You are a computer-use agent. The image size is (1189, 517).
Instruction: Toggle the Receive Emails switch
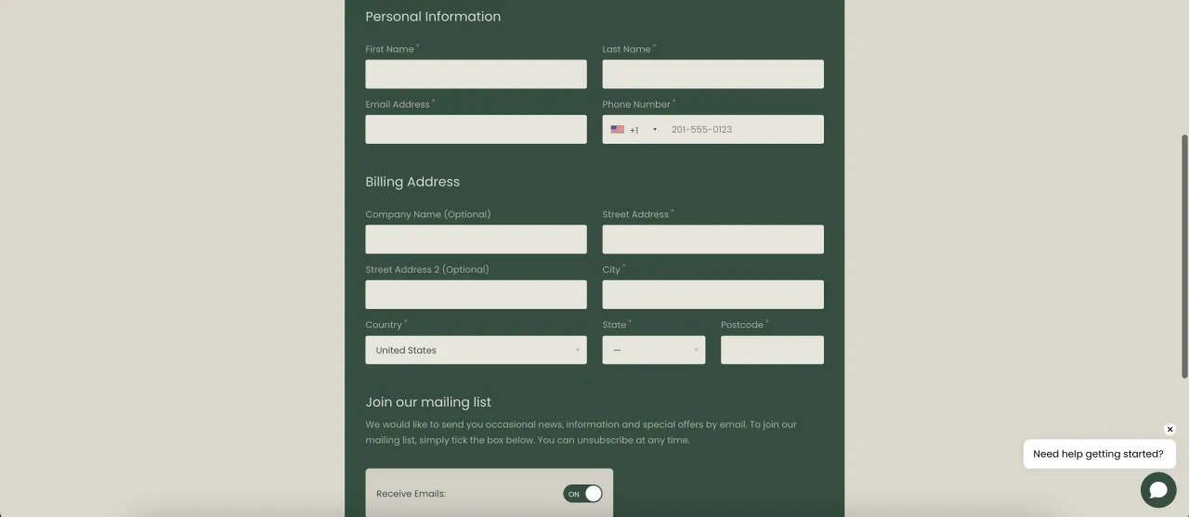582,494
